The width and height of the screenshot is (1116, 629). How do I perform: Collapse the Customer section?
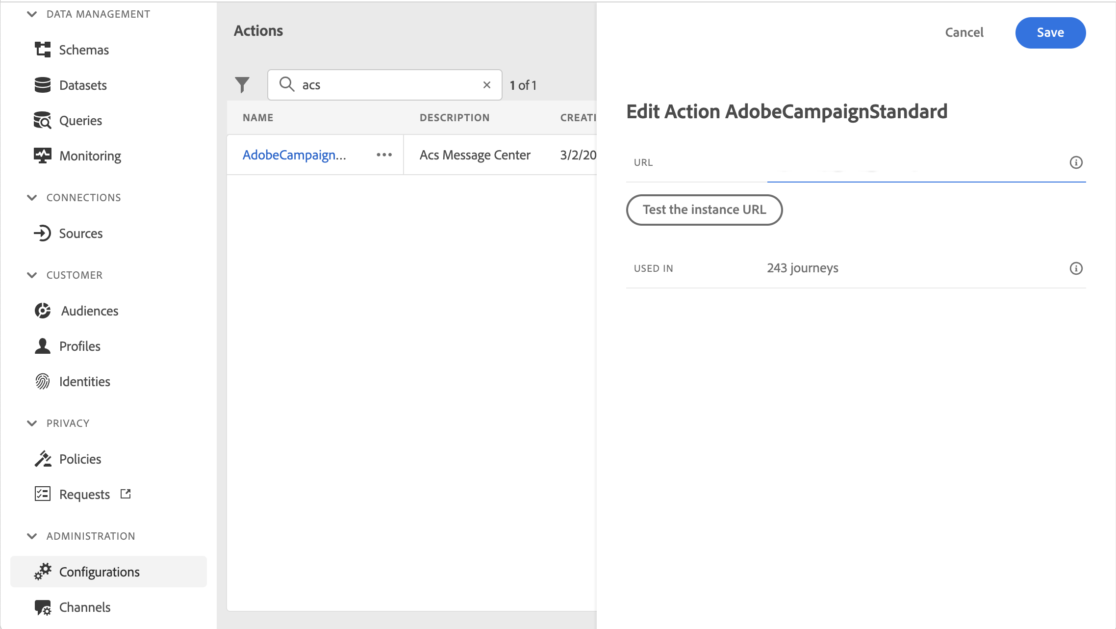click(32, 275)
